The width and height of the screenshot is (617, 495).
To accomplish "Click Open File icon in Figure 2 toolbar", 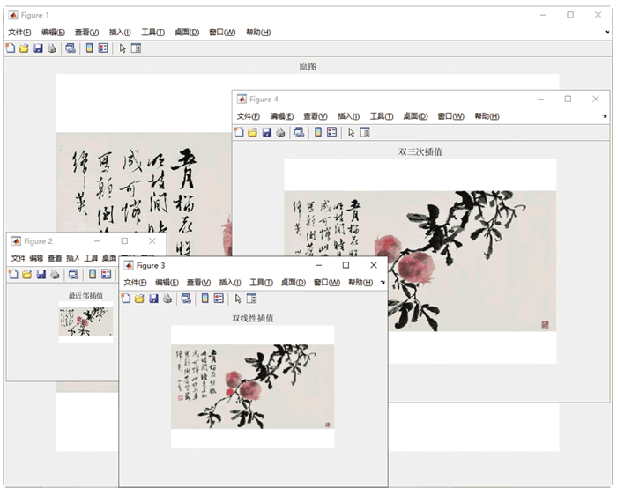I will coord(26,274).
